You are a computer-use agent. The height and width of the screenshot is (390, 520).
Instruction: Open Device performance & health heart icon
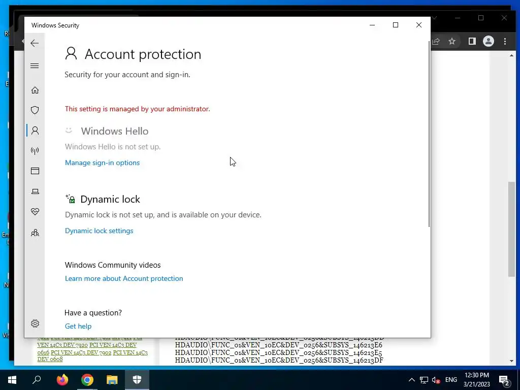coord(35,212)
